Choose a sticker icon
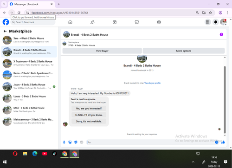Viewport: 232px width, 168px height. pos(76,142)
